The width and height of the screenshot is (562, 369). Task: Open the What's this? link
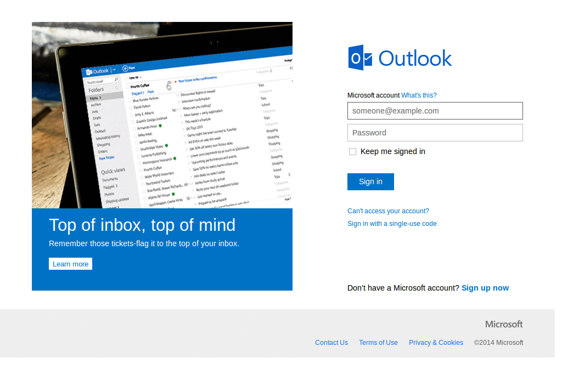tap(419, 95)
